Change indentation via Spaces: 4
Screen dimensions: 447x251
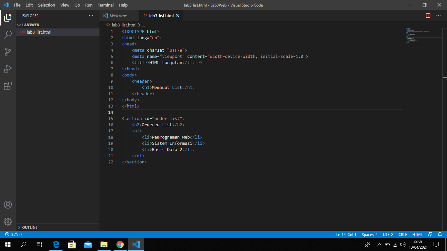pos(369,234)
